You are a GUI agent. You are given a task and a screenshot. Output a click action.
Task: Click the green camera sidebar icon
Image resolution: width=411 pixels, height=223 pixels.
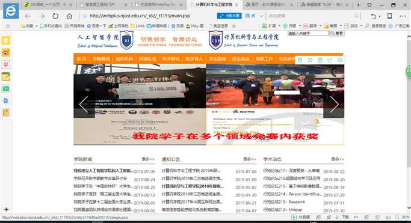click(x=6, y=89)
